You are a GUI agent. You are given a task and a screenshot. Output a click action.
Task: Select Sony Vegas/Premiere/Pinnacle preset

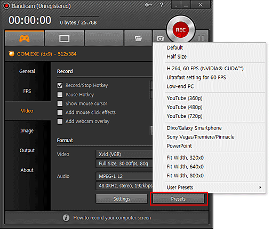[215, 137]
